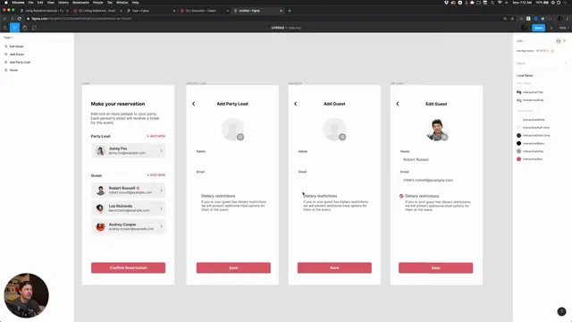The image size is (572, 322).
Task: Click ADD NEW next to Guest
Action: (156, 175)
